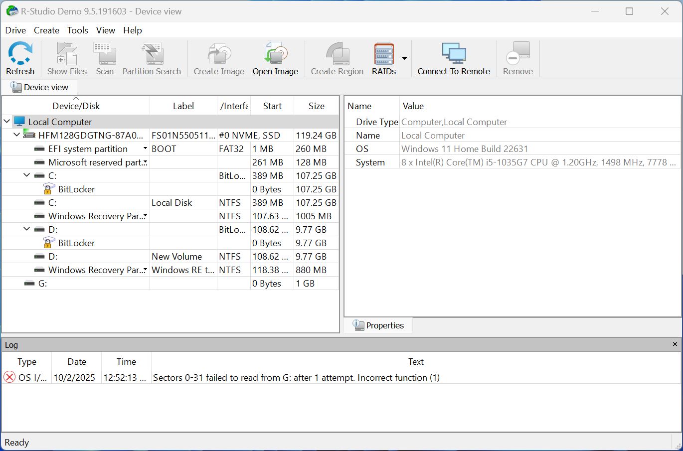Collapse the Local Computer tree chevron
The height and width of the screenshot is (451, 683).
(6, 121)
